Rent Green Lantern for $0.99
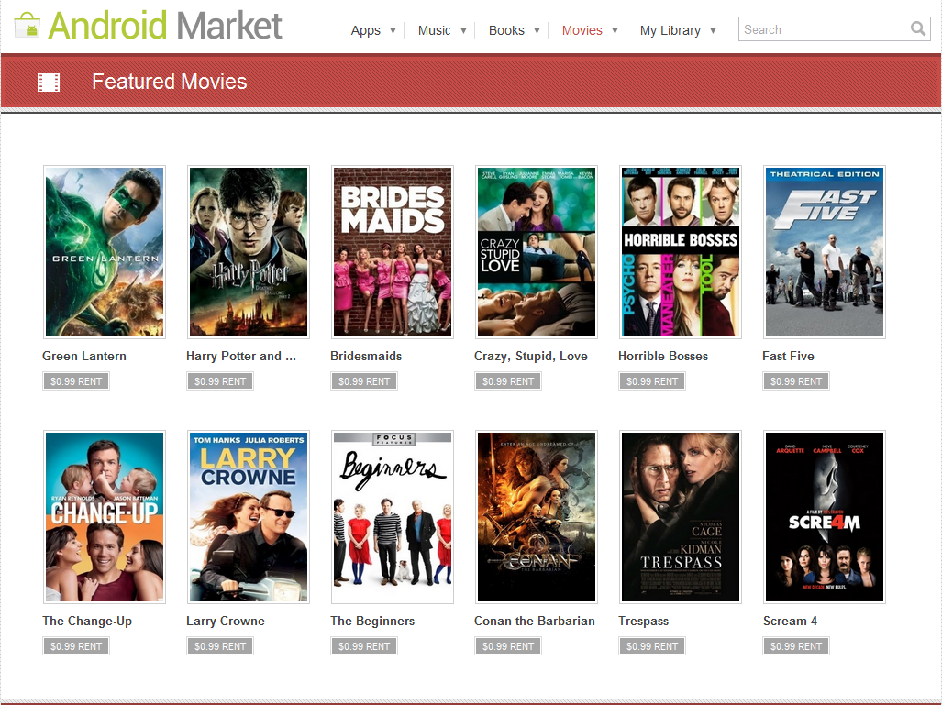Image resolution: width=942 pixels, height=705 pixels. [x=75, y=380]
